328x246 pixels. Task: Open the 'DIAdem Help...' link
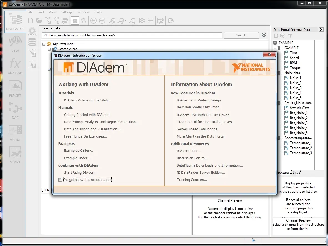[x=188, y=151]
